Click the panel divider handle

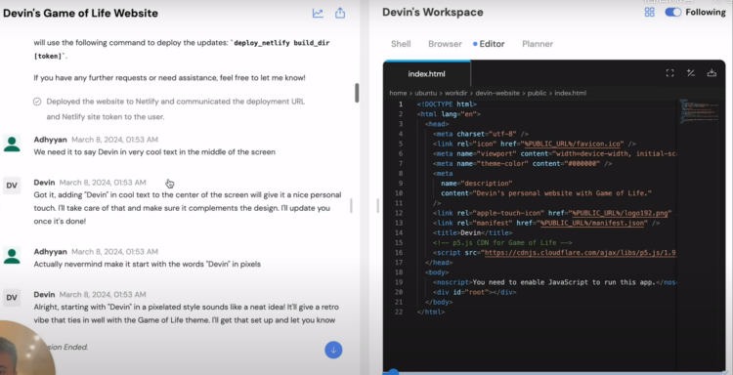tap(377, 205)
